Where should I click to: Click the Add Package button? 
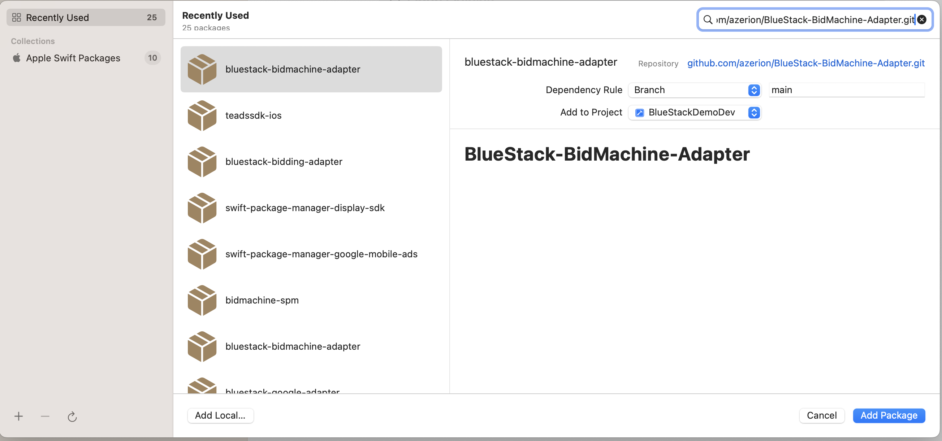889,415
